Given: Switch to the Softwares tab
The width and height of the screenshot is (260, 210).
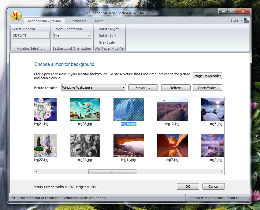Looking at the screenshot, I should (x=78, y=21).
